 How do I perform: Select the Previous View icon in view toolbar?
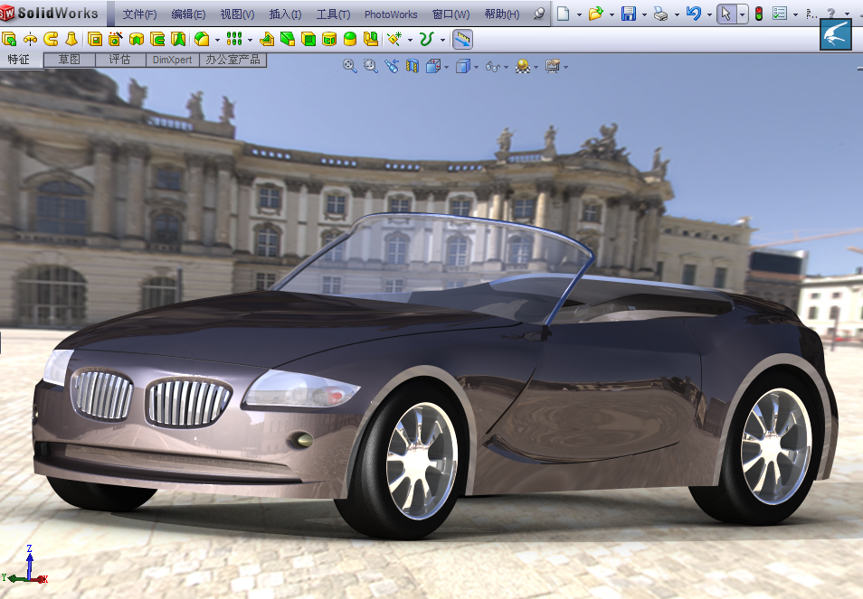392,67
